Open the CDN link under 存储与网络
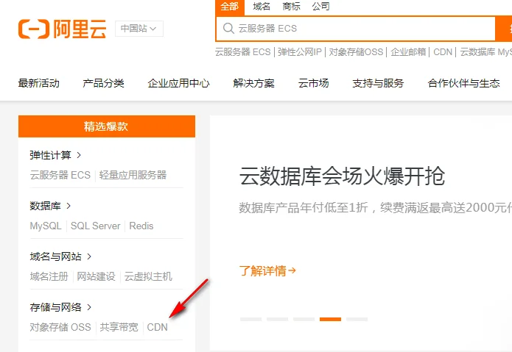The height and width of the screenshot is (352, 512). pos(157,327)
